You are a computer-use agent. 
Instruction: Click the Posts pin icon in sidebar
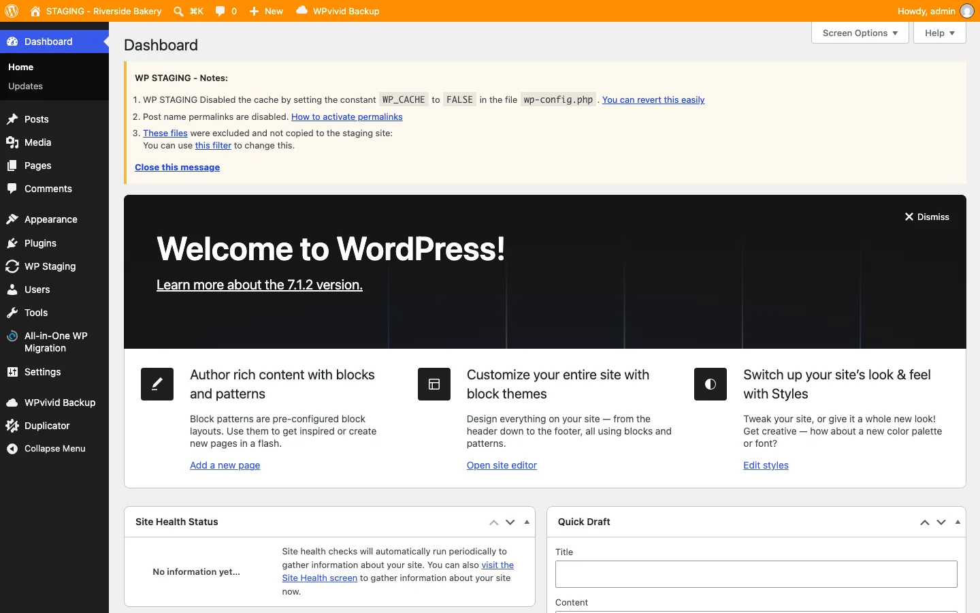(12, 119)
